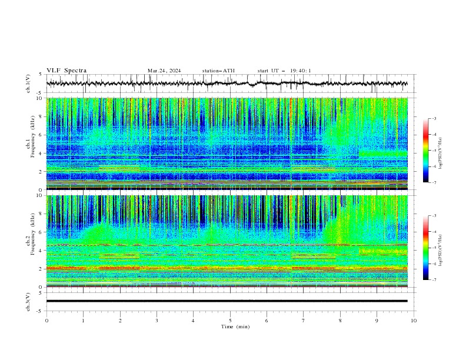The image size is (466, 360).
Task: Select the date text 'Mar.24, 2024'
Action: coord(164,71)
